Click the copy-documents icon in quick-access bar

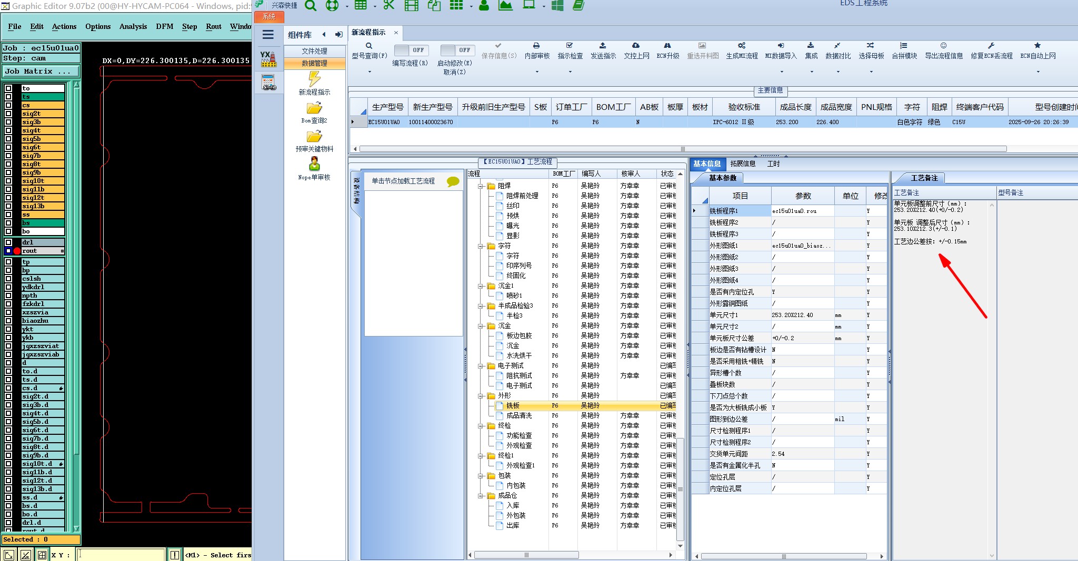point(434,5)
